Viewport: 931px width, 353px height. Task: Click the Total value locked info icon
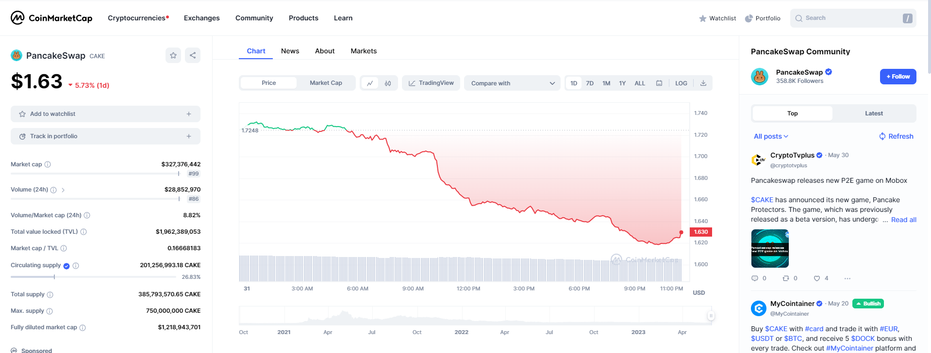click(83, 232)
